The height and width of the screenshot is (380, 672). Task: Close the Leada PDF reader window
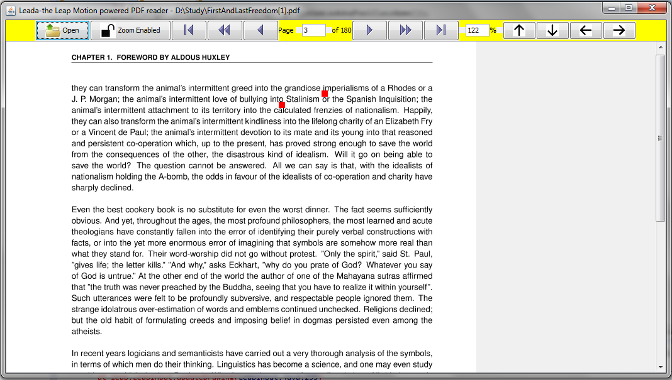pos(652,8)
